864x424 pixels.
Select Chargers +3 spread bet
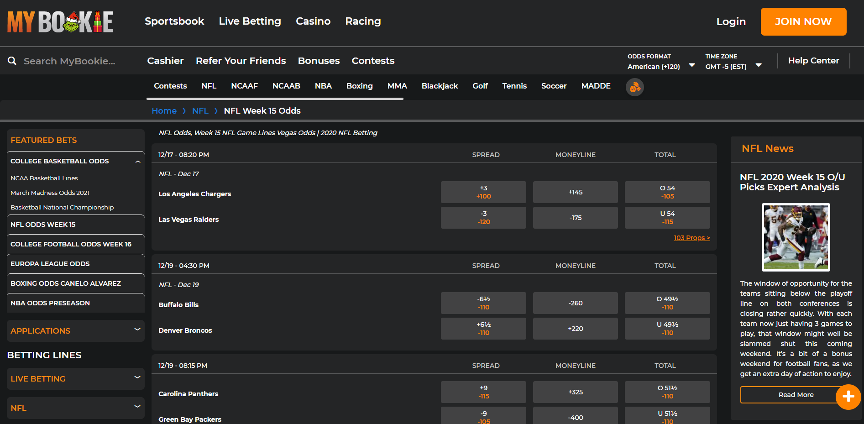click(x=483, y=192)
